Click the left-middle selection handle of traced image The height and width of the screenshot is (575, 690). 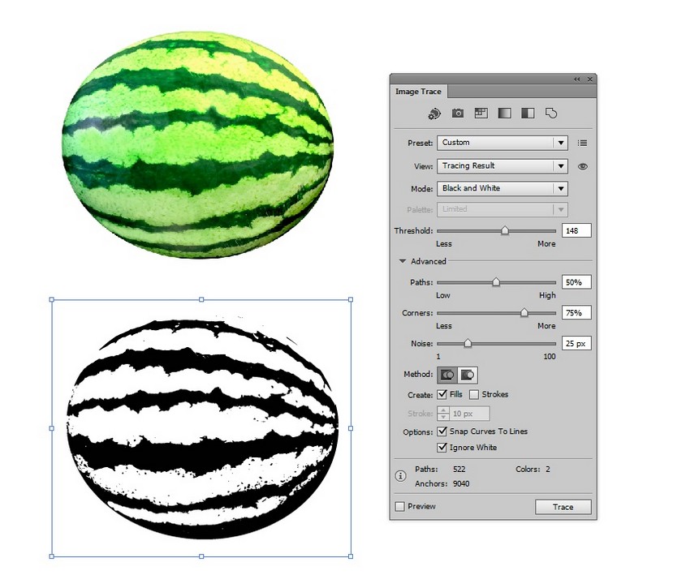coord(51,428)
